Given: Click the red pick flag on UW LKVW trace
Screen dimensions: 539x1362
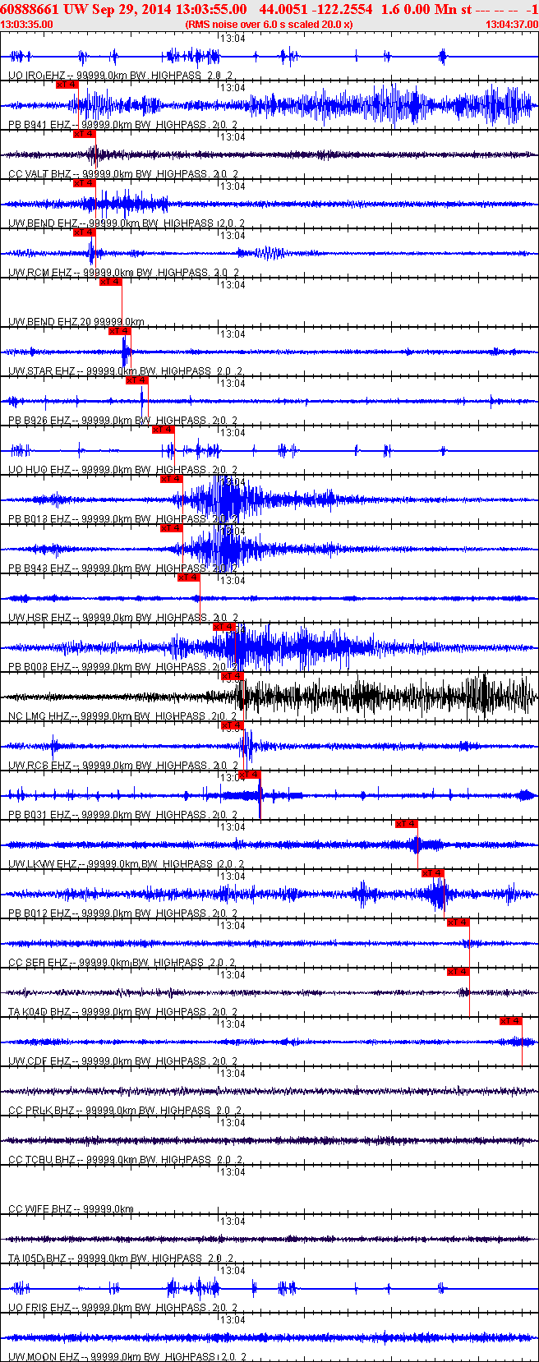Looking at the screenshot, I should click(407, 824).
